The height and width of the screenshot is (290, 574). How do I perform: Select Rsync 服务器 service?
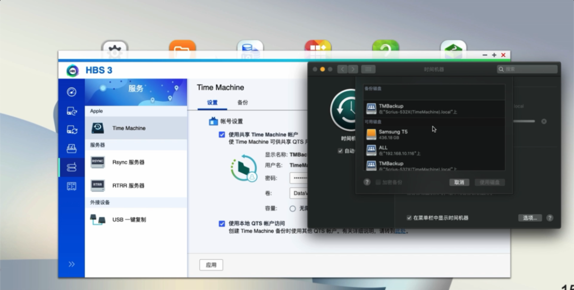136,162
